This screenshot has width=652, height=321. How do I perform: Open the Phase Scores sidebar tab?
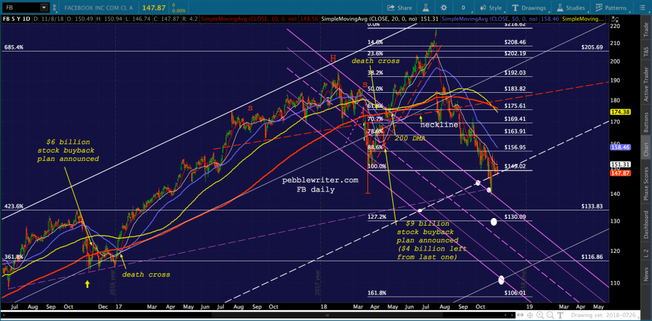click(x=647, y=184)
